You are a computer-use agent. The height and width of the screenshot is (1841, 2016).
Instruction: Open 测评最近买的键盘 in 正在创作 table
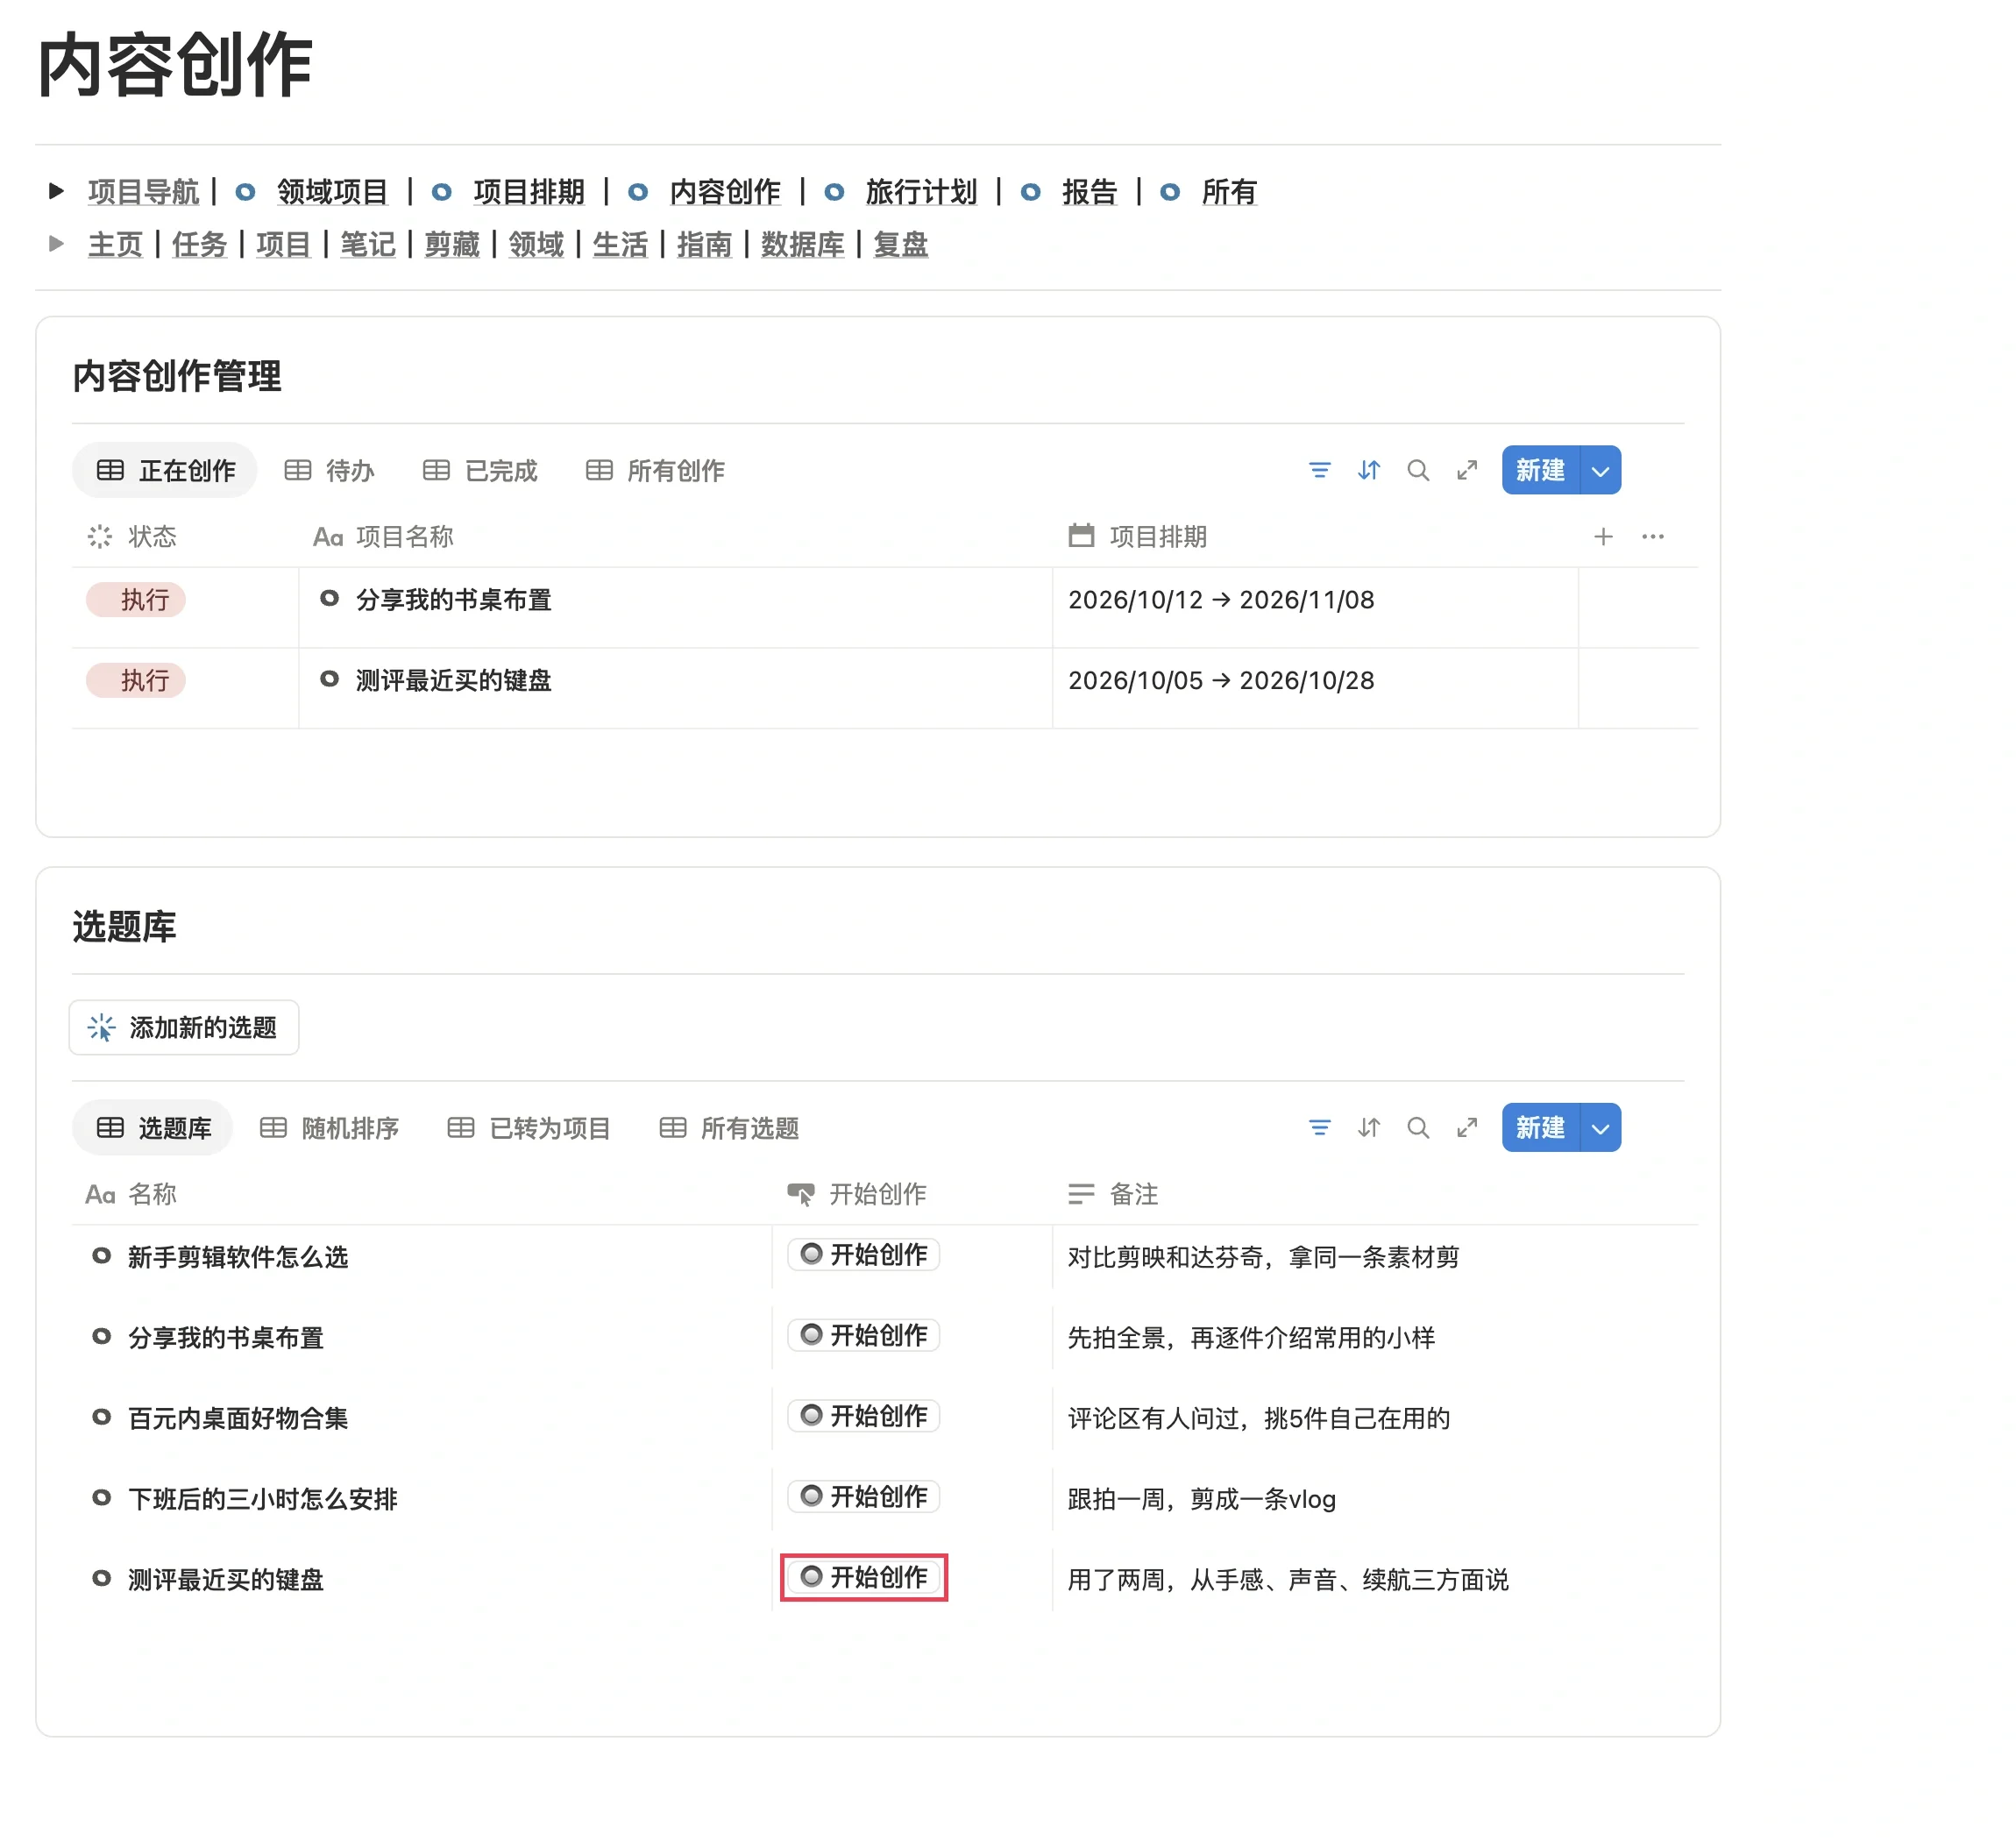453,680
